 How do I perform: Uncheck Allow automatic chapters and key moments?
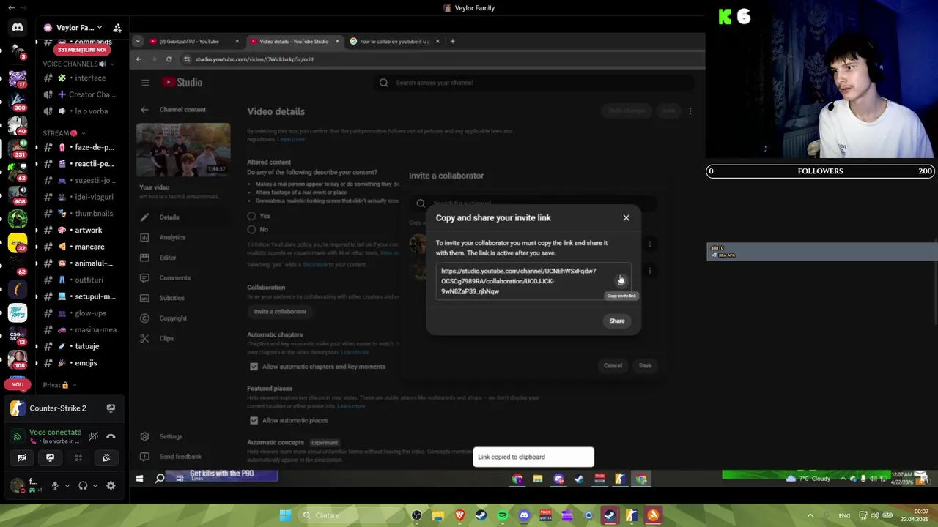click(254, 366)
